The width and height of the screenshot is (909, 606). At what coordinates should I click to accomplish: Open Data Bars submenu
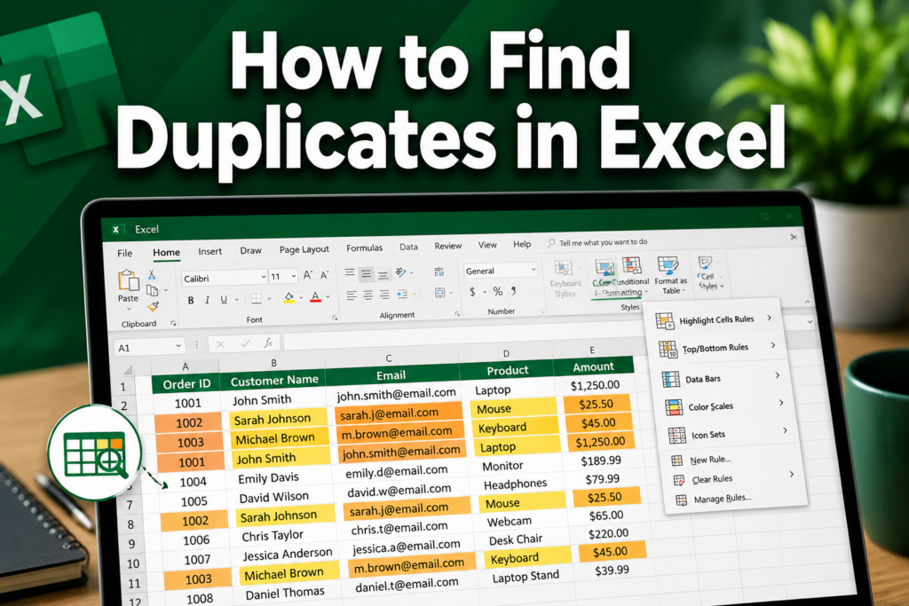coord(721,378)
